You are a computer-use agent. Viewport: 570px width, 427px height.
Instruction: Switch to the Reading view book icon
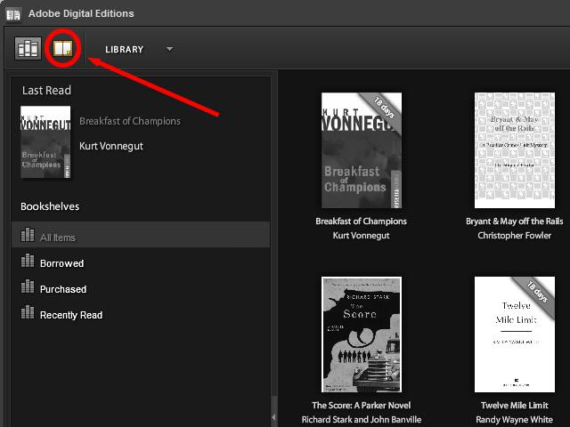click(63, 48)
